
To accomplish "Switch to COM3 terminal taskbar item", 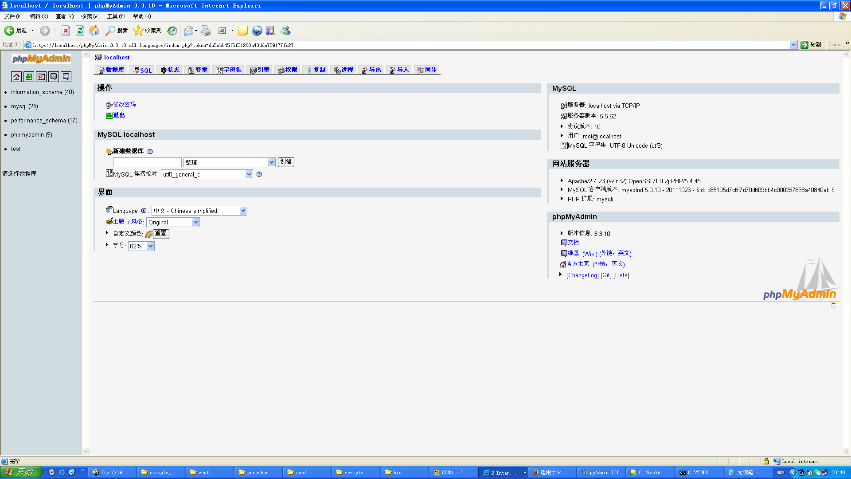I will pos(453,473).
